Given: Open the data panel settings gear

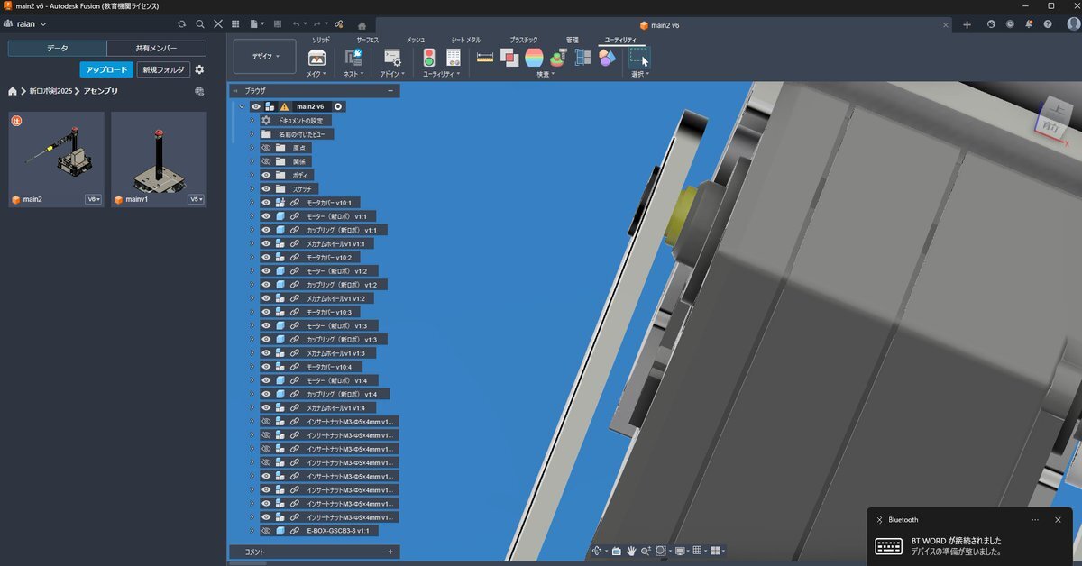Looking at the screenshot, I should [x=199, y=69].
